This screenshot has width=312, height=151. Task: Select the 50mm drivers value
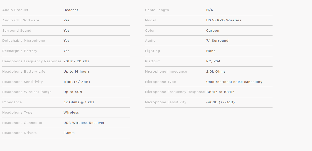[69, 133]
